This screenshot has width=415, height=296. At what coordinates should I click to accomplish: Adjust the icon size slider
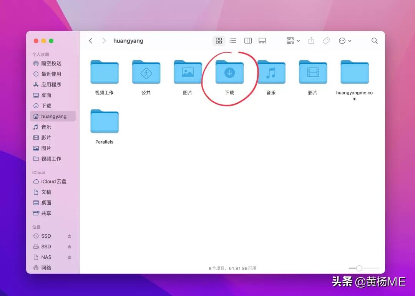pos(359,268)
